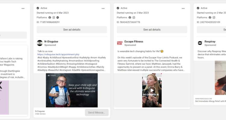Viewport: 226px width, 120px height.
Task: Open the Escape Fitness page logo
Action: point(120,43)
